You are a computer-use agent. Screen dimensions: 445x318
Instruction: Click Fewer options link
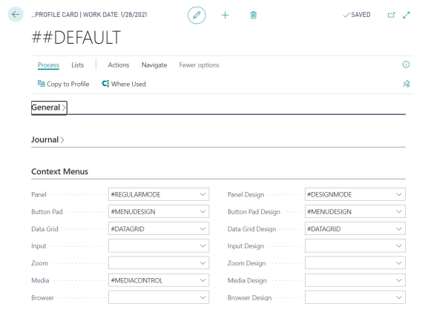[199, 65]
